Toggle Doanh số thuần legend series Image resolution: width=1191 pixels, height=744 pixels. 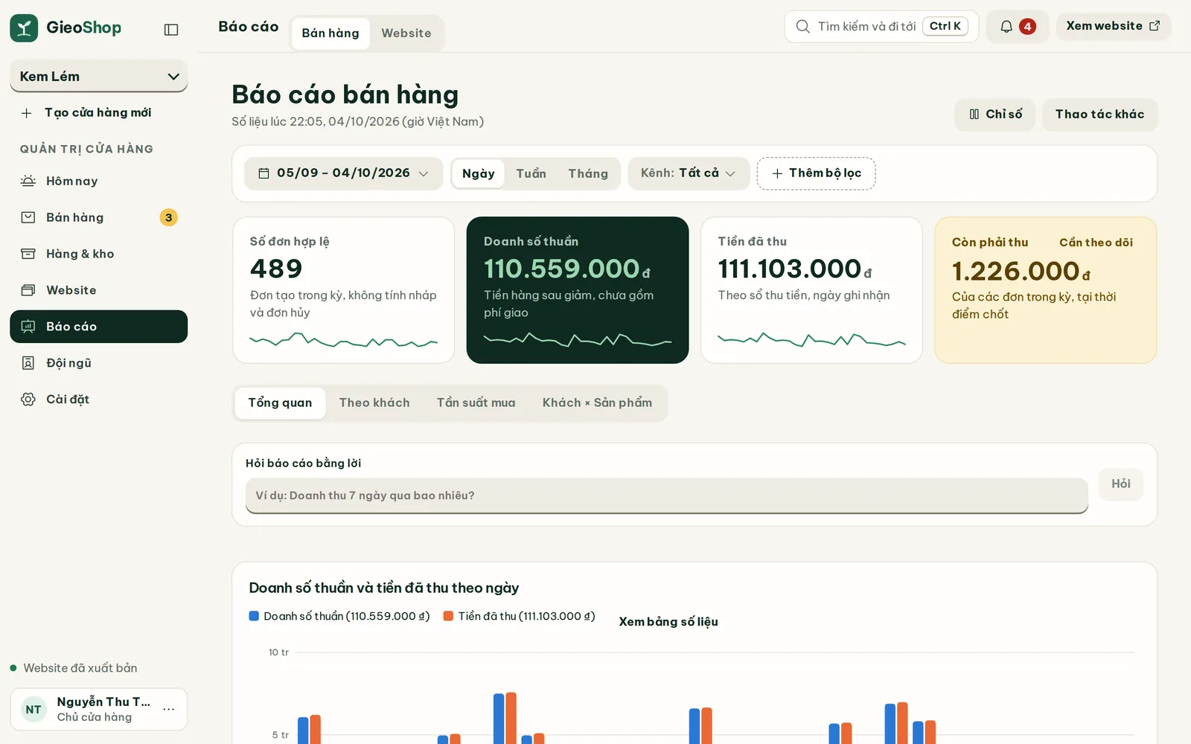[339, 616]
